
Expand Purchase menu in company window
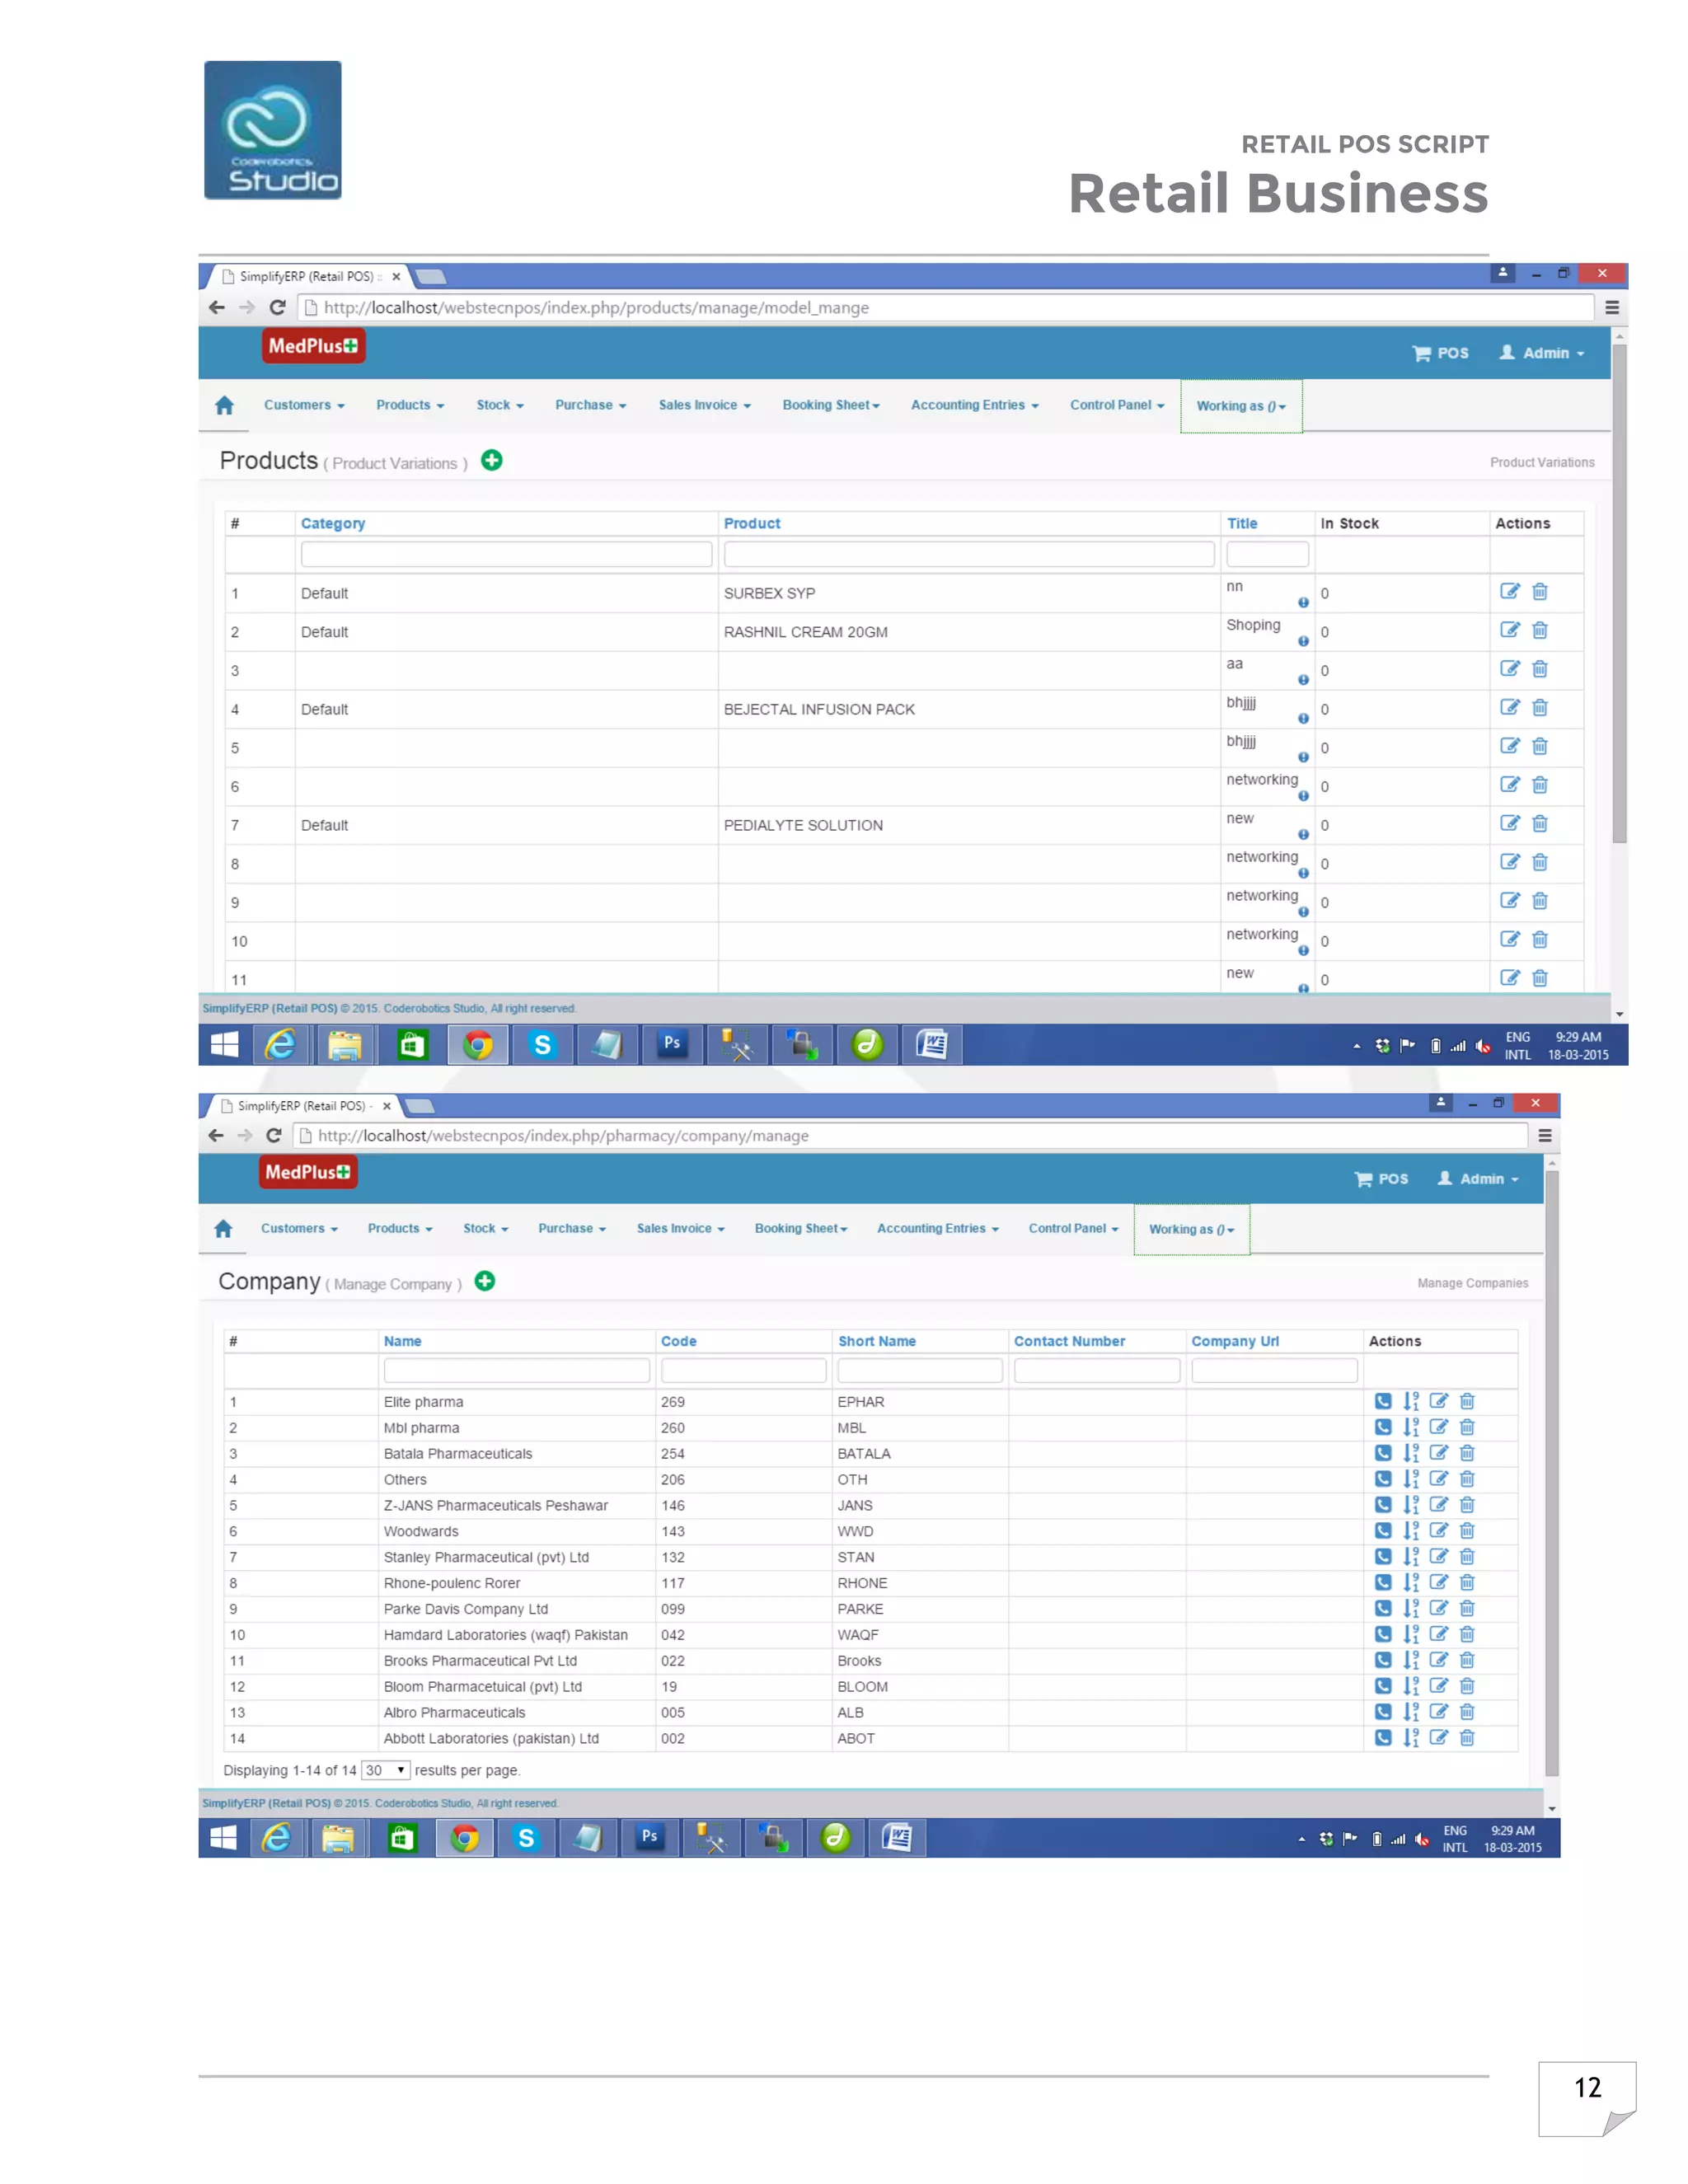(x=572, y=1228)
